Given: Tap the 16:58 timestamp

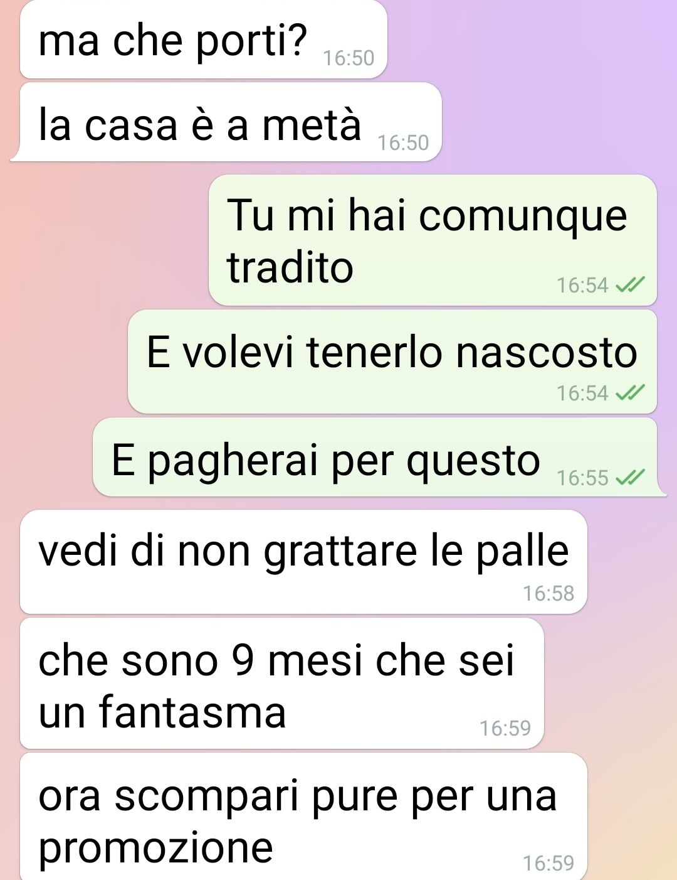Looking at the screenshot, I should tap(548, 593).
